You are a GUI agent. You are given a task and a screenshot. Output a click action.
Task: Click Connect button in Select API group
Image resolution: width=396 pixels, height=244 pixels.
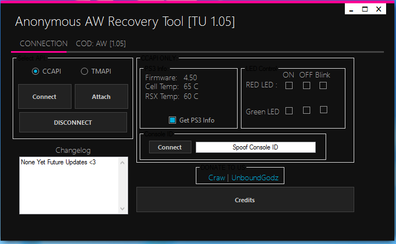click(45, 97)
